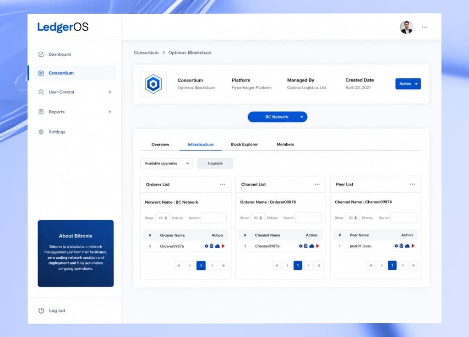Click the Peer List search field

pos(404,218)
